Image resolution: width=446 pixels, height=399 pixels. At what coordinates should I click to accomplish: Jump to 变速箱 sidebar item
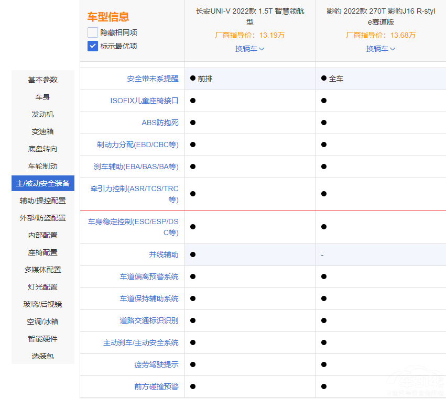pyautogui.click(x=43, y=131)
